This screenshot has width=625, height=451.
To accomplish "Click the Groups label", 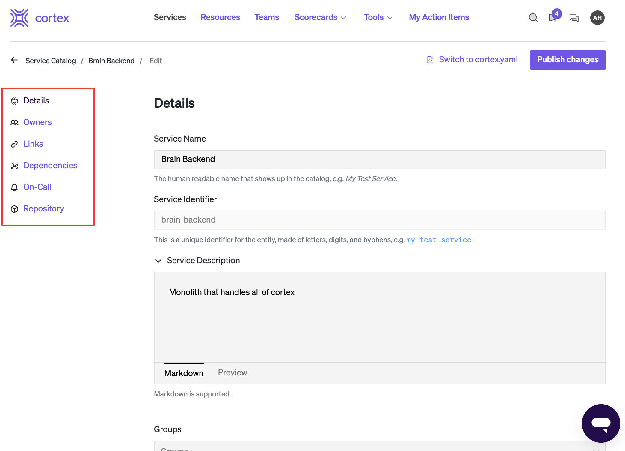I will click(168, 429).
